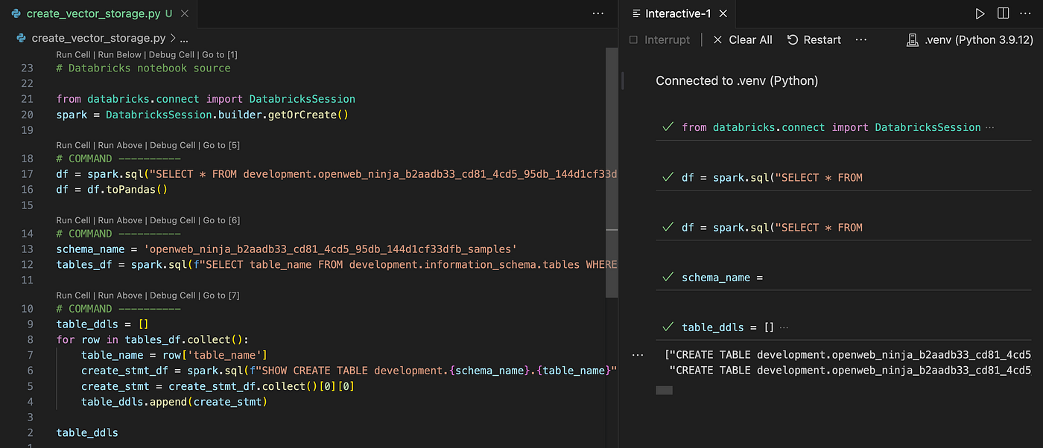Close the Interactive-1 tab
The image size is (1043, 448).
[723, 13]
